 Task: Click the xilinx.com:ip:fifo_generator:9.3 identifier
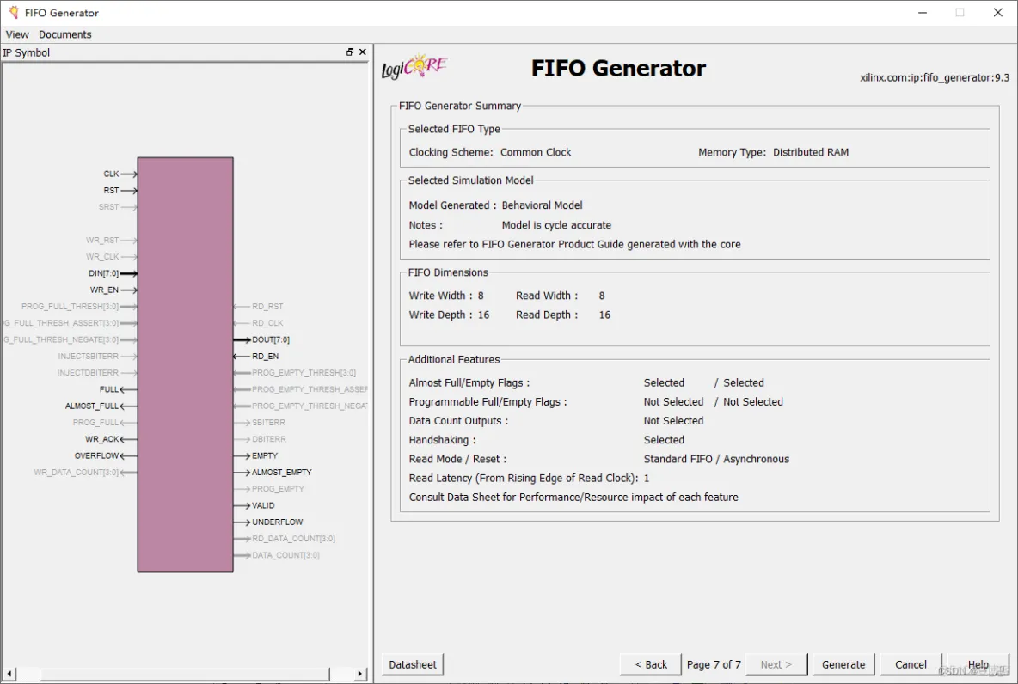pyautogui.click(x=935, y=78)
